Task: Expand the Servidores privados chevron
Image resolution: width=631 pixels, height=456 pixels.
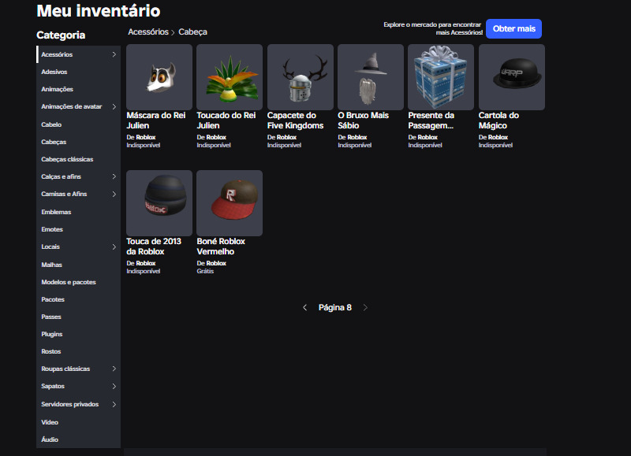Action: (x=114, y=404)
